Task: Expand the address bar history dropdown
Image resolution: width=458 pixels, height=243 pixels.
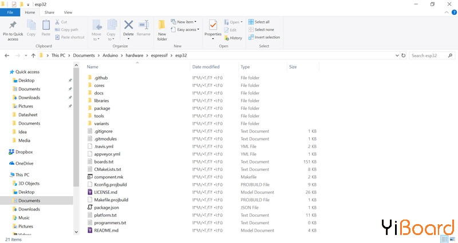Action: [x=397, y=55]
